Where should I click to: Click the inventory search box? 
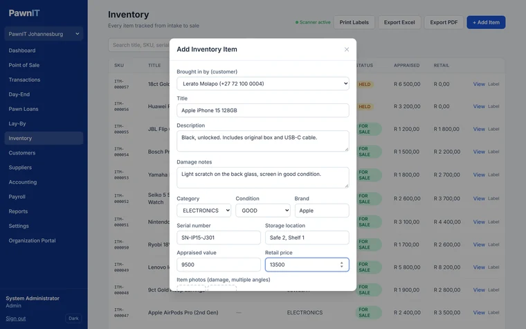point(139,45)
